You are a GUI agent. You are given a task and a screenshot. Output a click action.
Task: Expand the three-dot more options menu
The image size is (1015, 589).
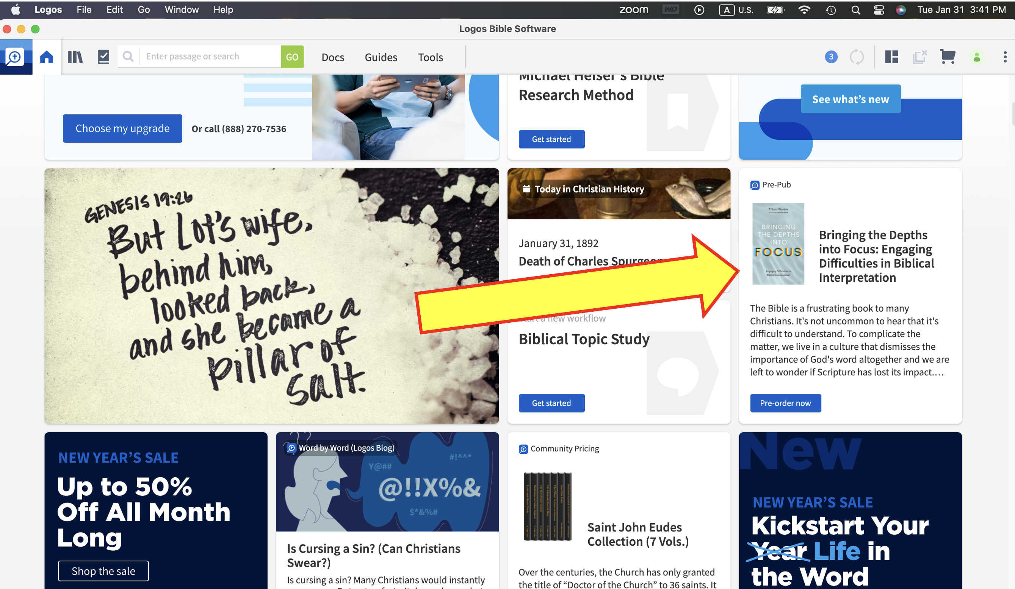coord(1005,57)
